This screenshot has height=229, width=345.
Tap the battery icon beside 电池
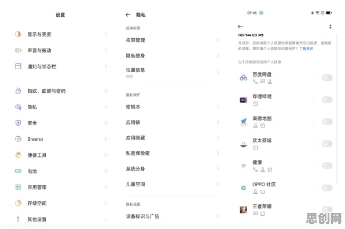tap(19, 171)
